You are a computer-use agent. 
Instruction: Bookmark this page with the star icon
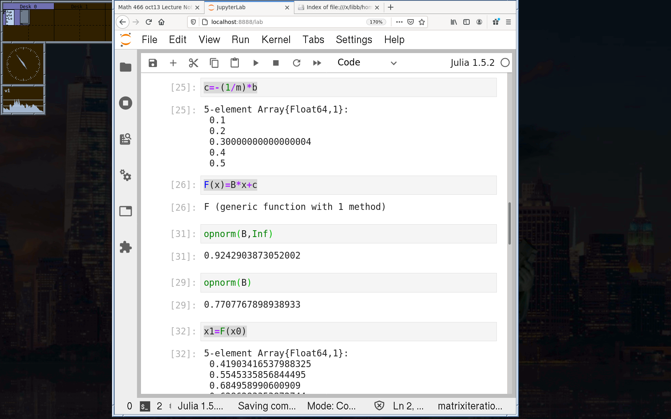[422, 22]
